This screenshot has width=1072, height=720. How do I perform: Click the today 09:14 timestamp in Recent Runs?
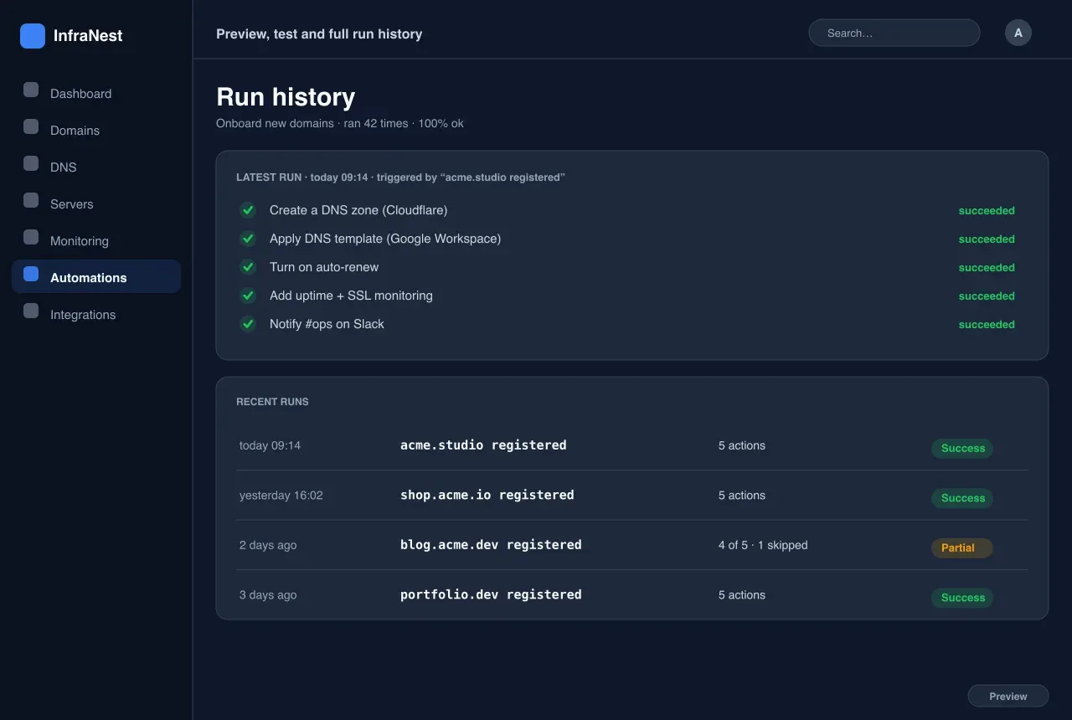point(270,445)
